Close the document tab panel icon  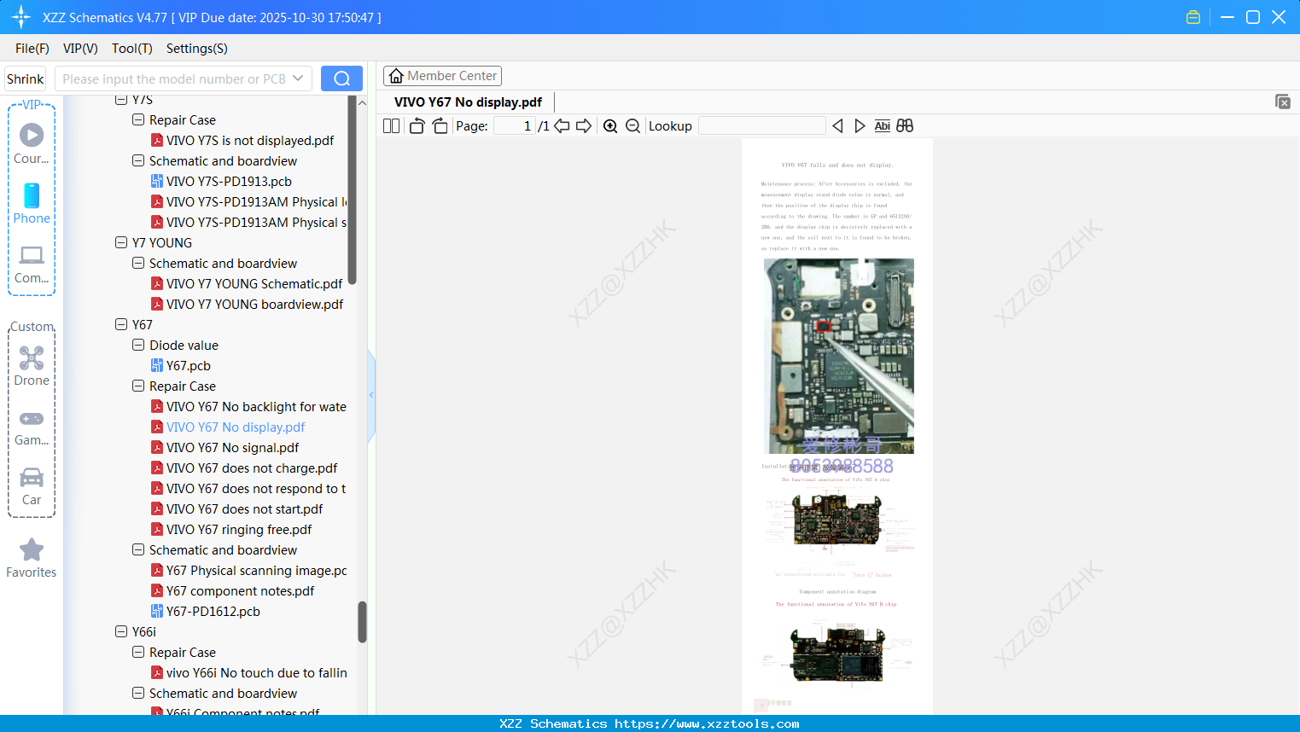click(x=1282, y=102)
